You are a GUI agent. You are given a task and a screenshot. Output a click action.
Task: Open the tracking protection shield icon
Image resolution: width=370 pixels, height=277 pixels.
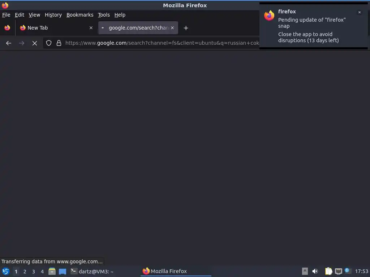coord(49,43)
